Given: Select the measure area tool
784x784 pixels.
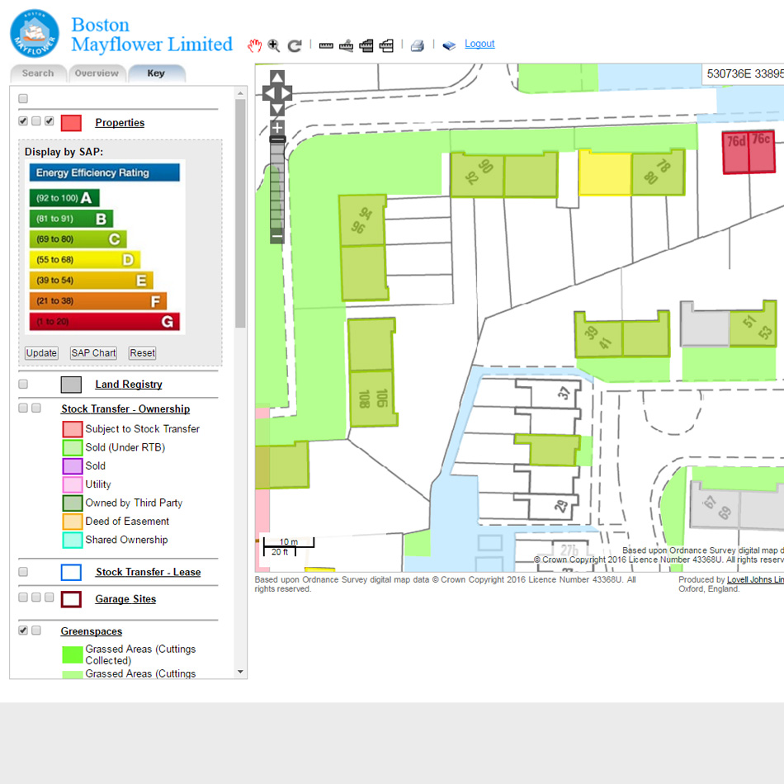Looking at the screenshot, I should coord(366,45).
